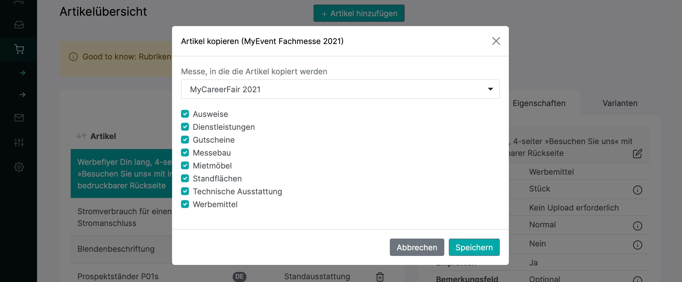Switch to the Varianten tab
Image resolution: width=682 pixels, height=282 pixels.
[620, 103]
